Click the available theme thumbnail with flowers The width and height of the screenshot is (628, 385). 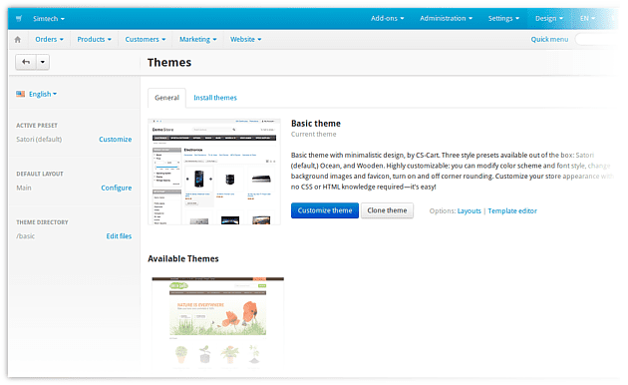(x=218, y=322)
